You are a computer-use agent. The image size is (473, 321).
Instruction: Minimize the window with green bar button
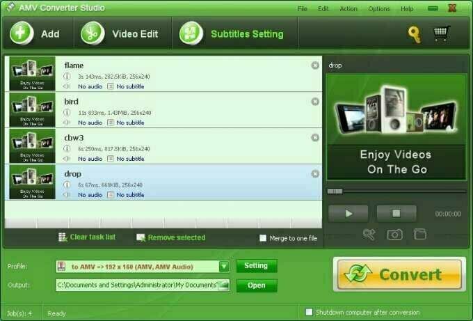tap(433, 8)
